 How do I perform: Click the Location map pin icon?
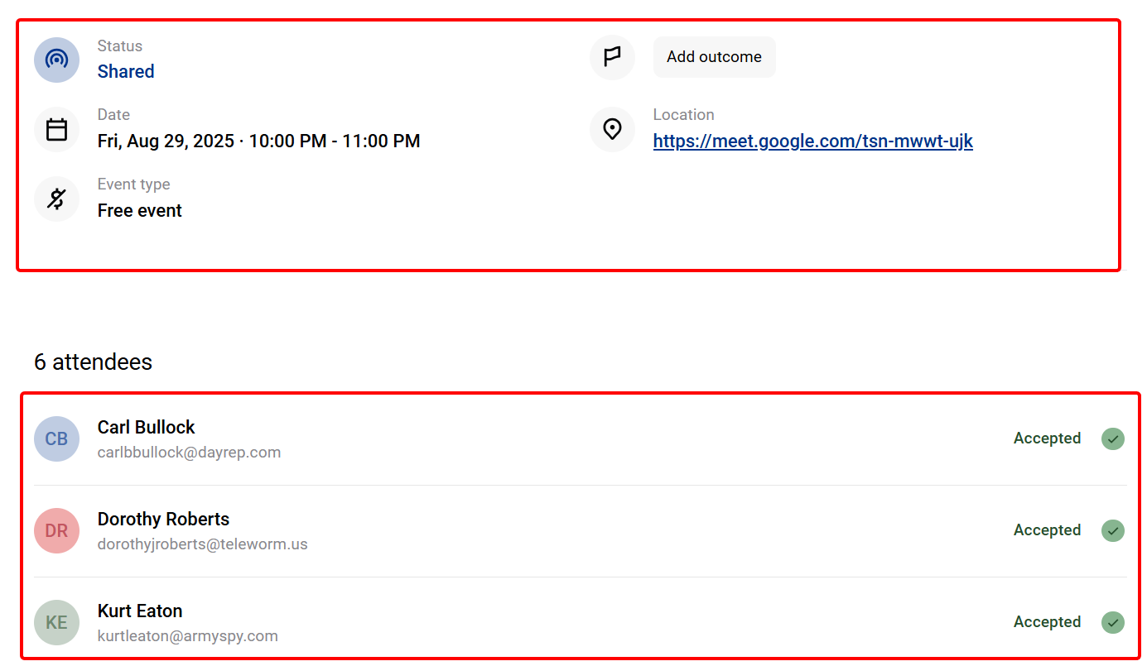coord(612,129)
